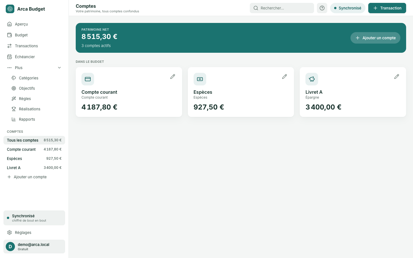Edit Livret A with pencil icon
The image size is (413, 258).
pos(397,77)
